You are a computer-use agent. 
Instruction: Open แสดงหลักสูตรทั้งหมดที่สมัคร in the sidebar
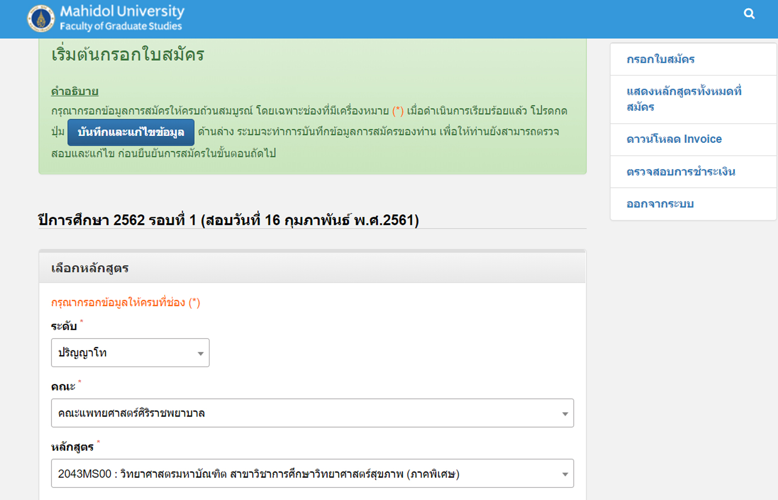click(x=683, y=99)
